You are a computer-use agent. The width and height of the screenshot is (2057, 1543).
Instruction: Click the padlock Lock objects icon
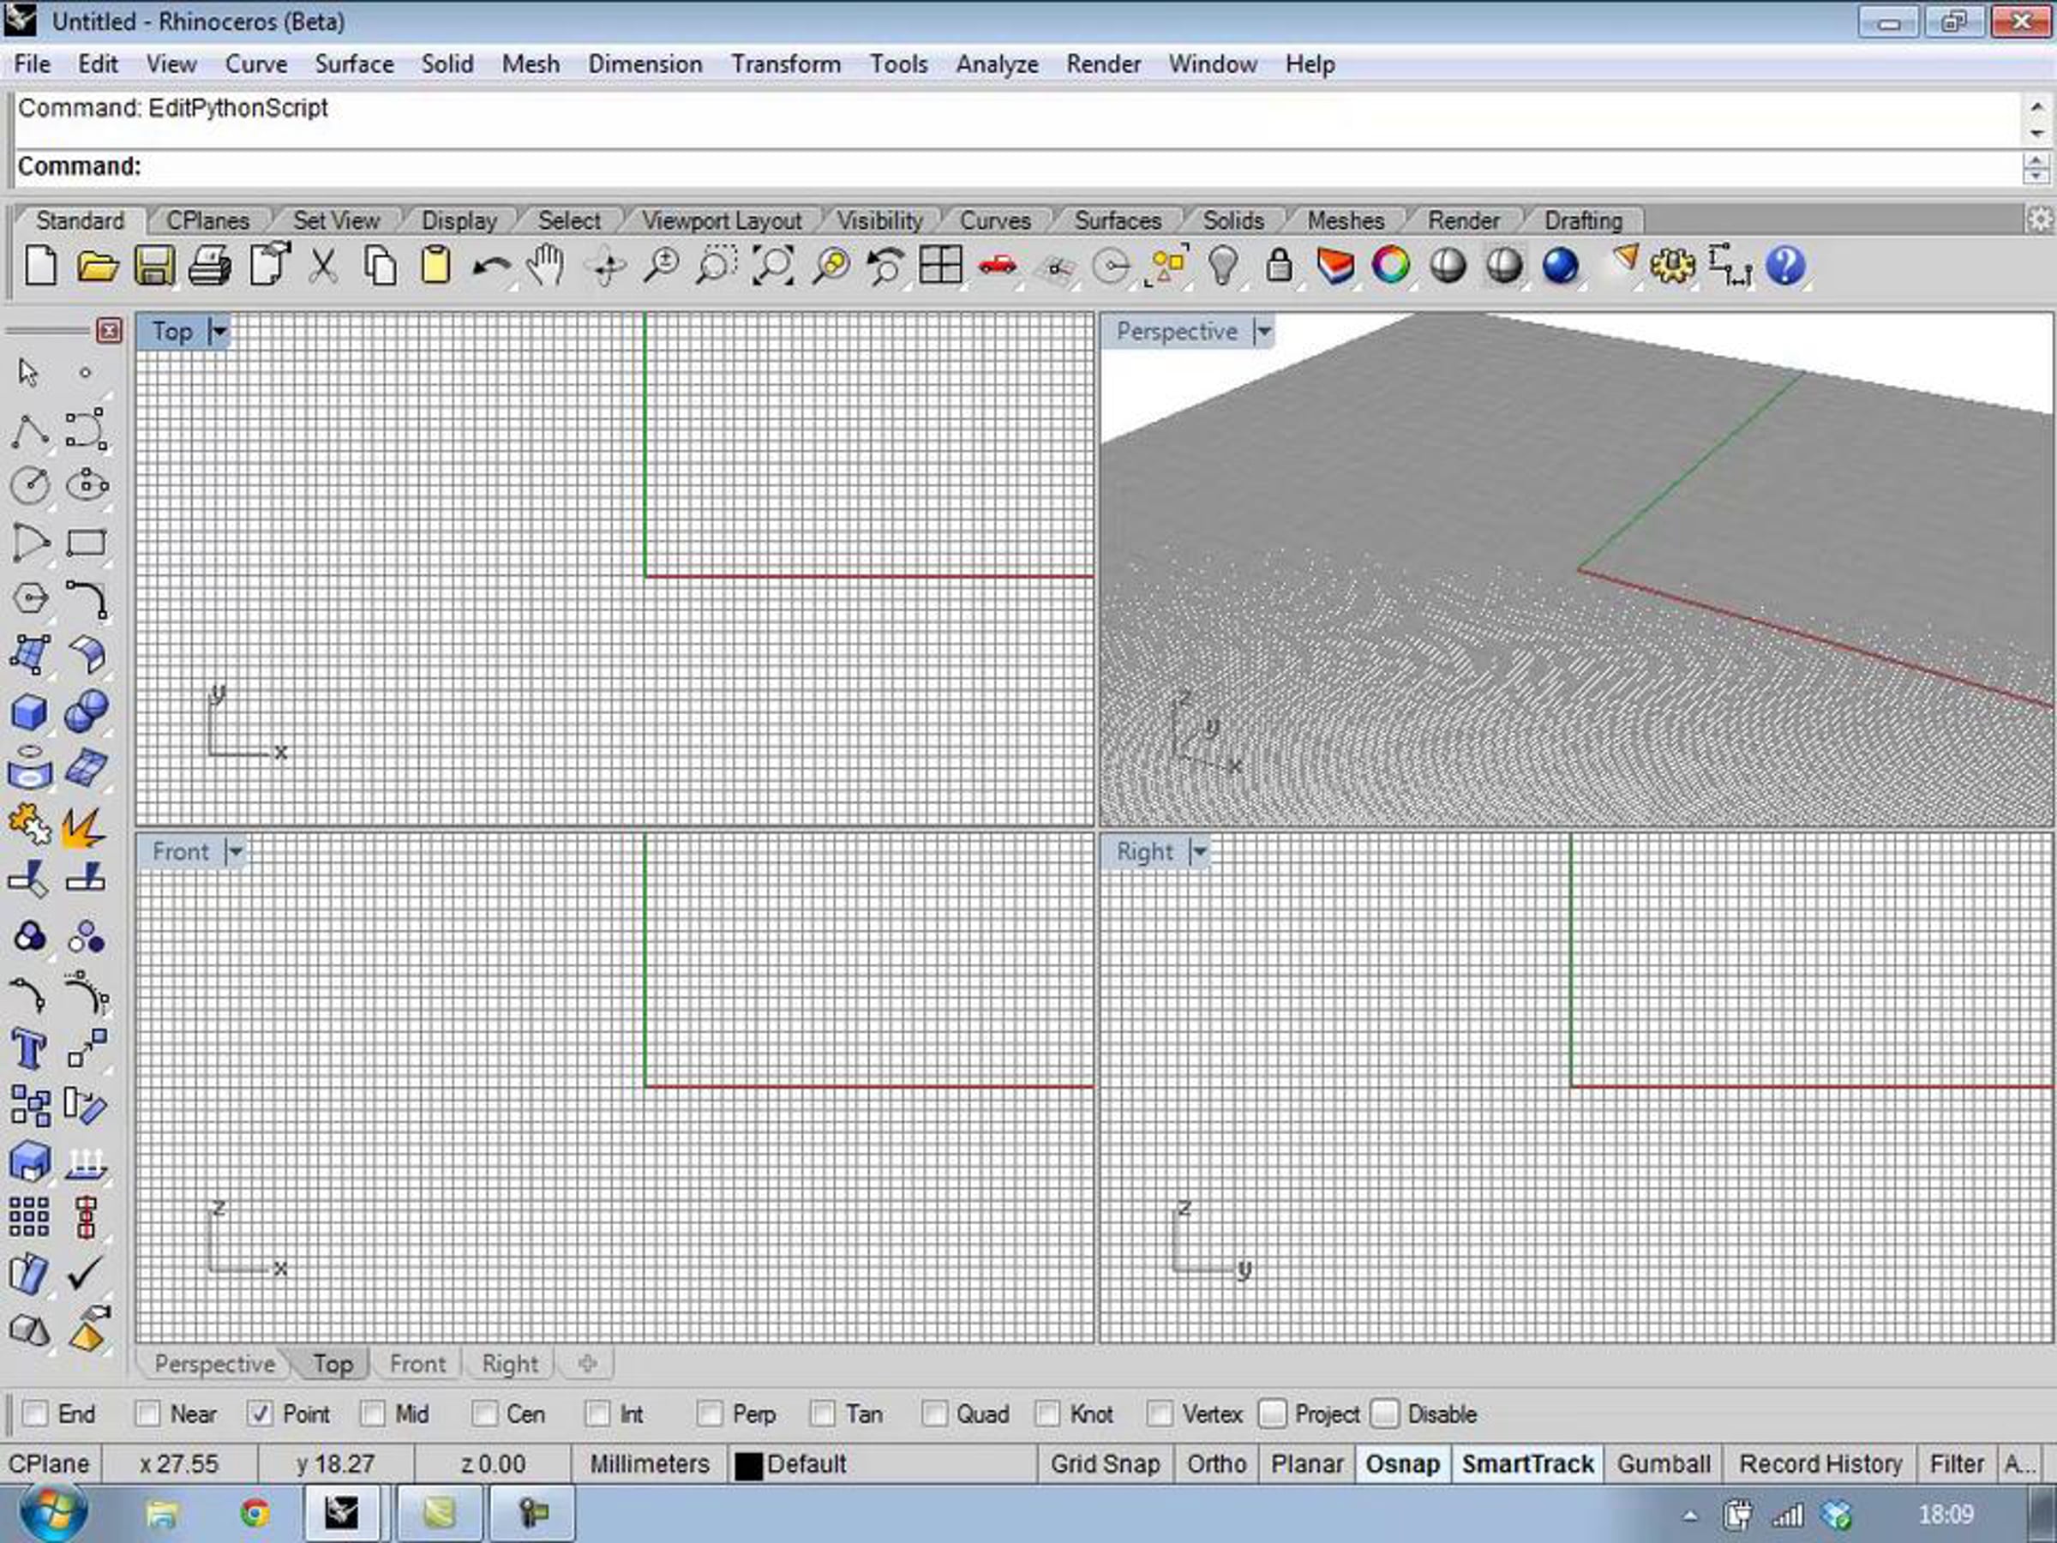(x=1280, y=266)
